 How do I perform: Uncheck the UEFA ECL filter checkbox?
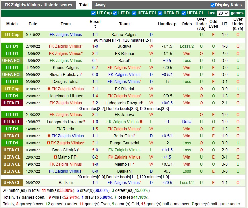(x=134, y=13)
